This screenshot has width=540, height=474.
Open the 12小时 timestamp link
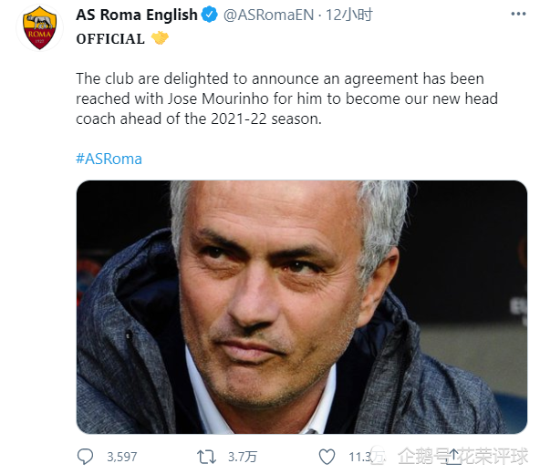(349, 15)
